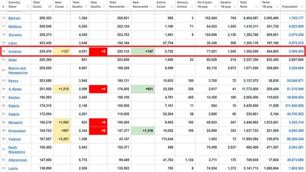Click Armenia population figure 2,969,243
Screen dimensions: 306x172
point(296,51)
